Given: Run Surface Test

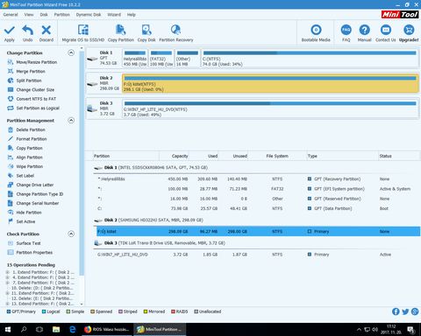Looking at the screenshot, I should pyautogui.click(x=28, y=243).
